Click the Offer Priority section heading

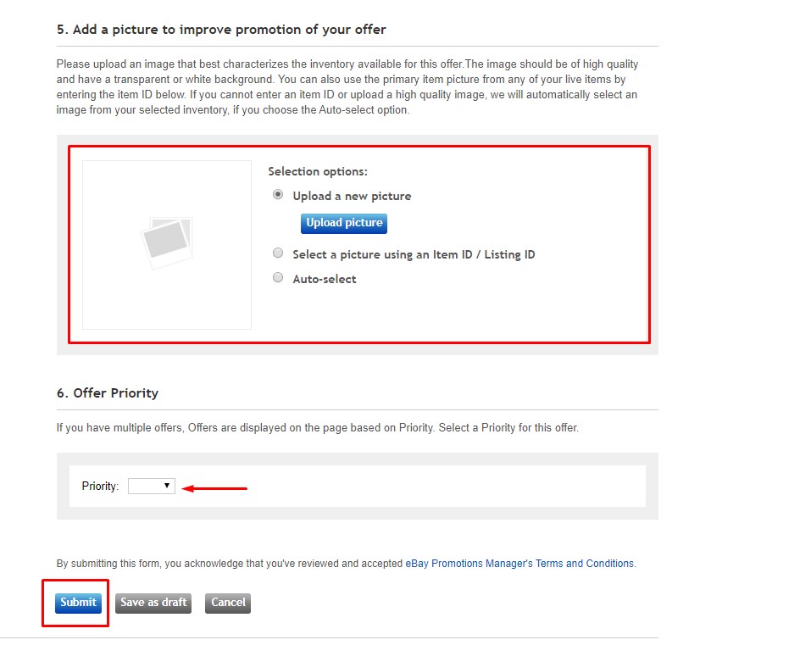click(x=108, y=393)
